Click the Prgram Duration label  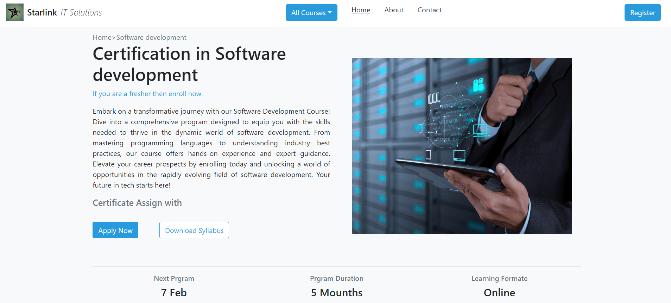(x=336, y=278)
